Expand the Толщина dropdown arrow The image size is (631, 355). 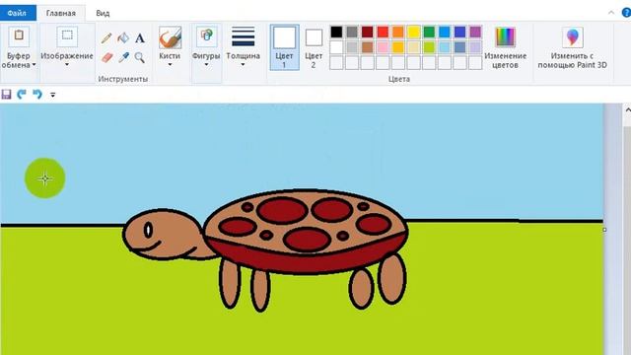tap(243, 65)
